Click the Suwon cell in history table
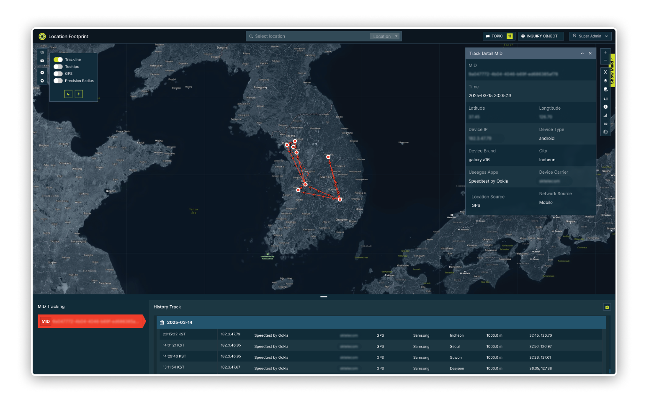Screen dimensions: 649x407 pyautogui.click(x=456, y=358)
